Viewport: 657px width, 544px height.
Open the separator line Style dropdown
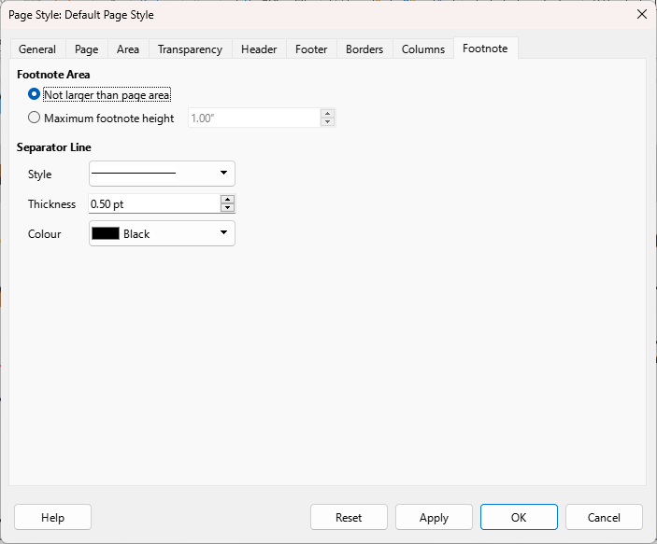point(162,174)
